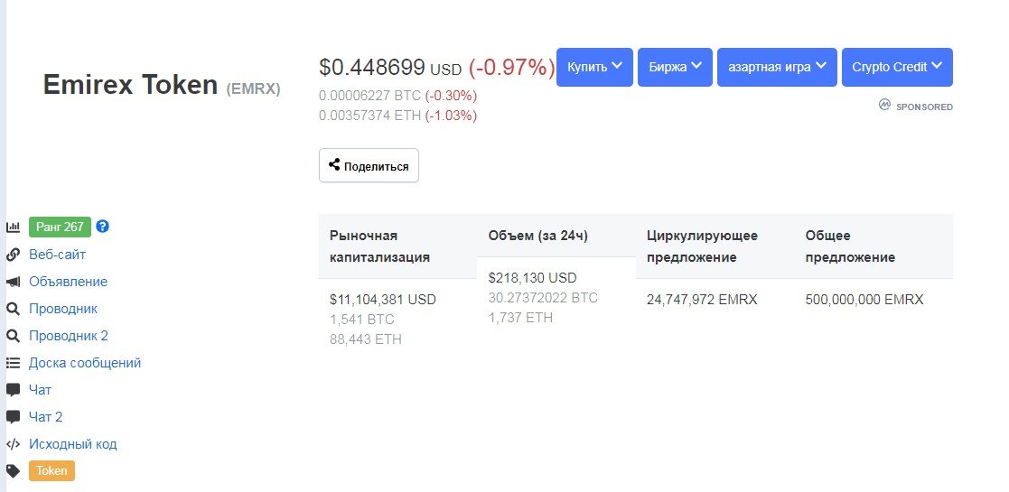
Task: Open the Проводник 2 link
Action: click(x=69, y=336)
